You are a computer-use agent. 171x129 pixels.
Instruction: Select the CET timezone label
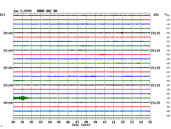tap(3, 15)
